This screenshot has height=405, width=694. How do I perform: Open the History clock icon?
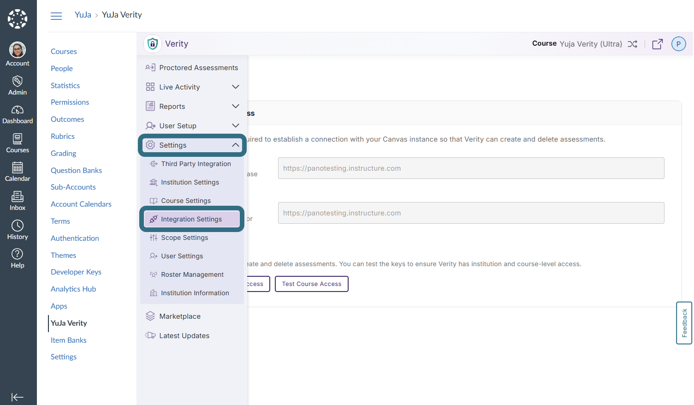(18, 226)
